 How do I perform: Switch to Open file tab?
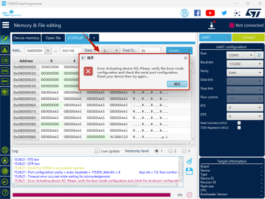tap(53, 38)
